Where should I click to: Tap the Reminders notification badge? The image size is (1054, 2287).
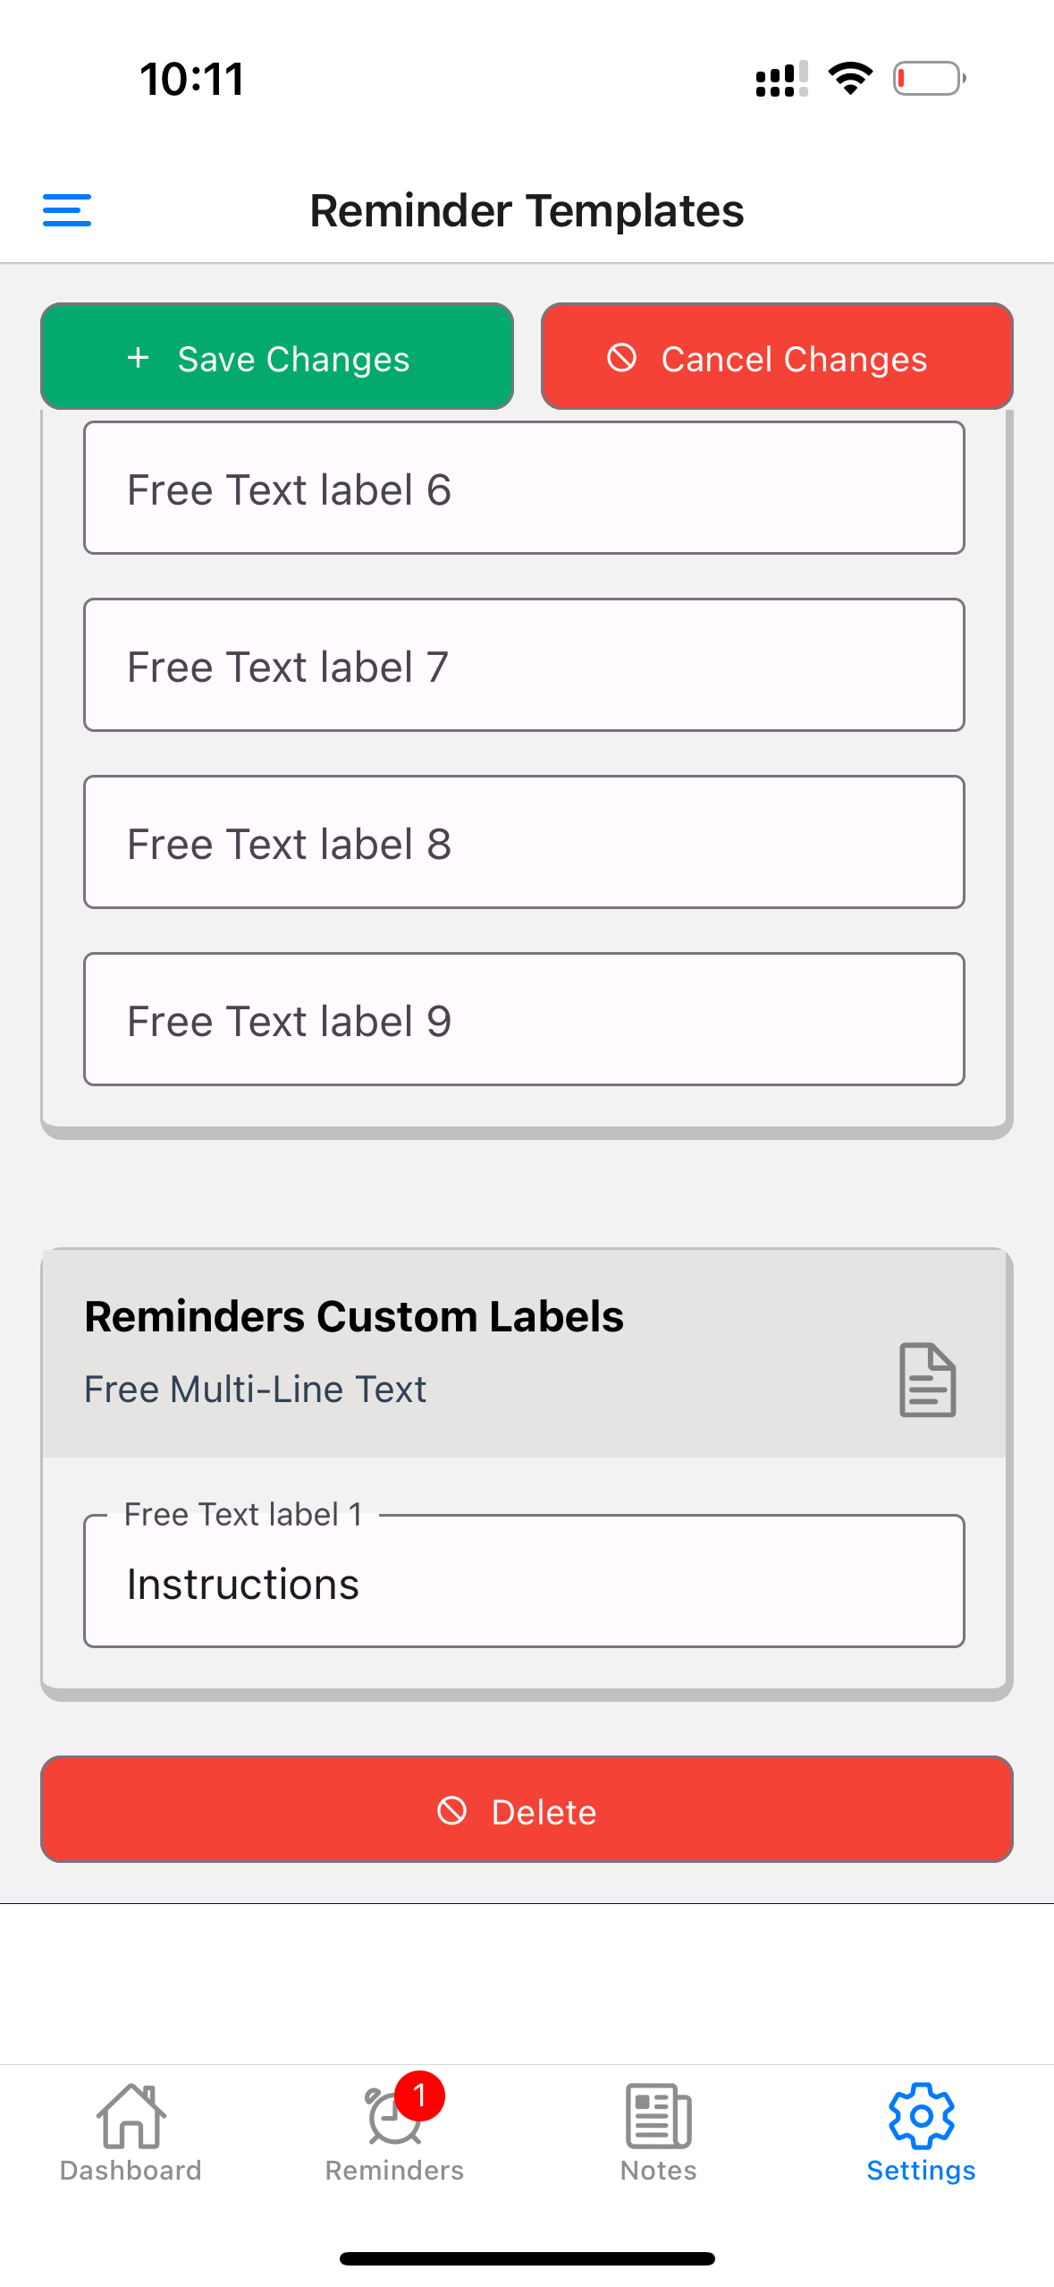click(419, 2095)
